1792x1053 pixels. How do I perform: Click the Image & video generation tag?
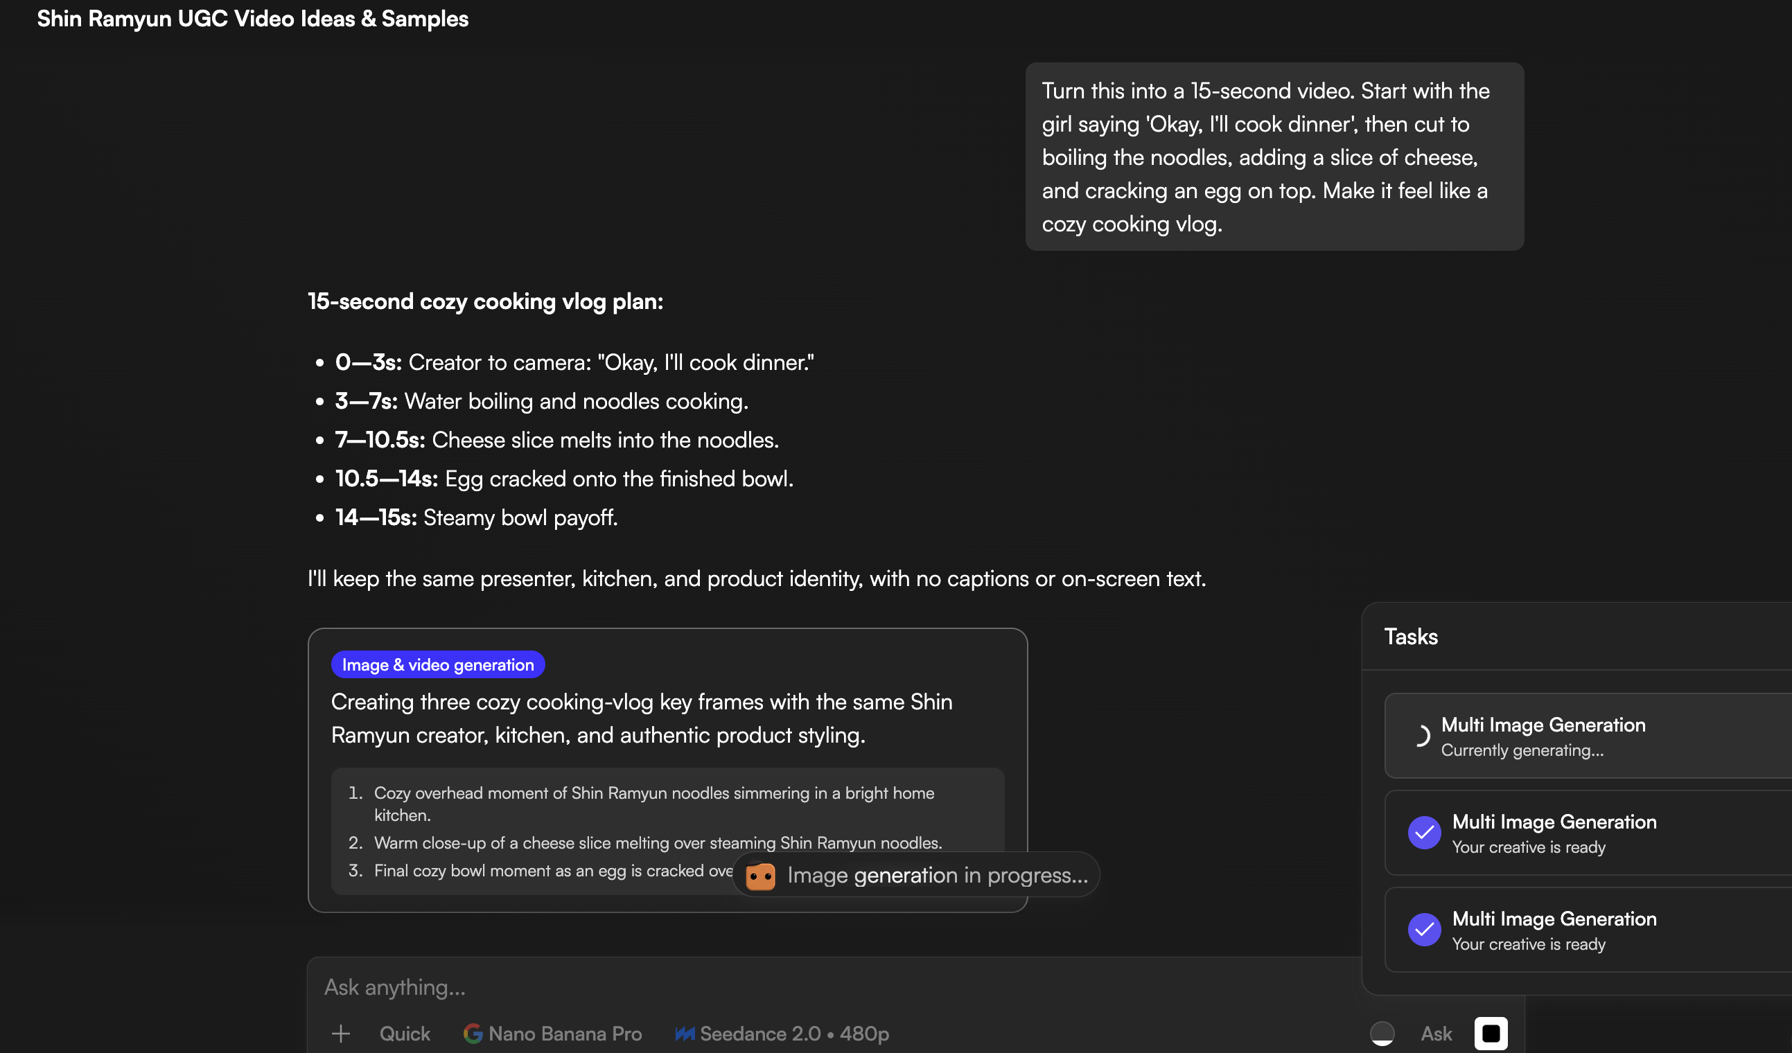438,665
